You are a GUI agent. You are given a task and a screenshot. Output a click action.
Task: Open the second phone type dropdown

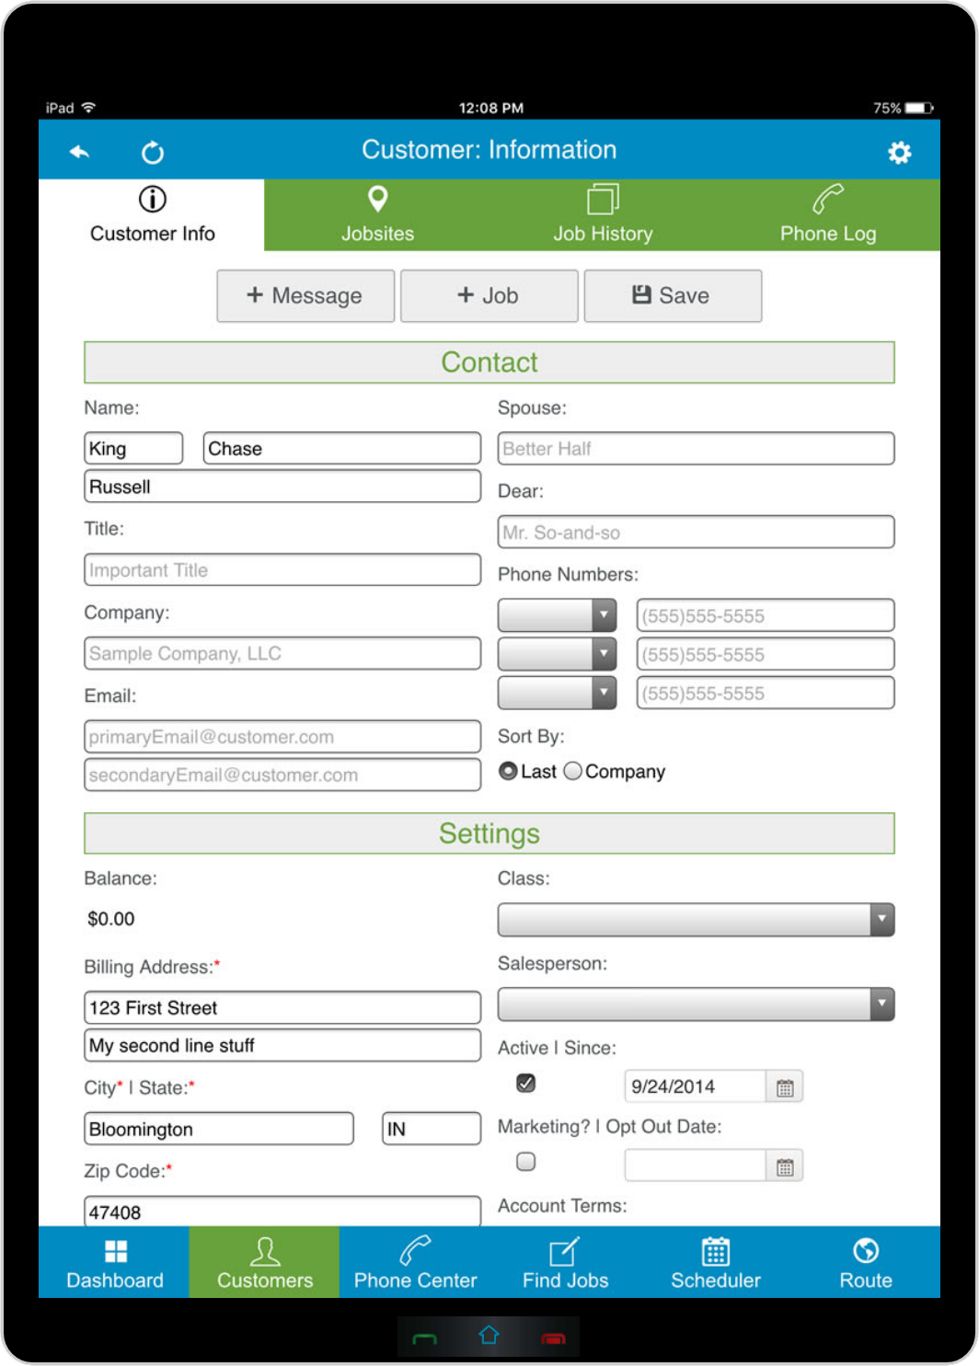tap(557, 654)
